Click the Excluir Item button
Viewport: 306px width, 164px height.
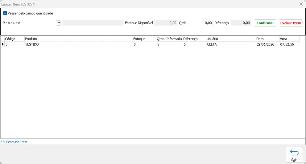click(291, 23)
